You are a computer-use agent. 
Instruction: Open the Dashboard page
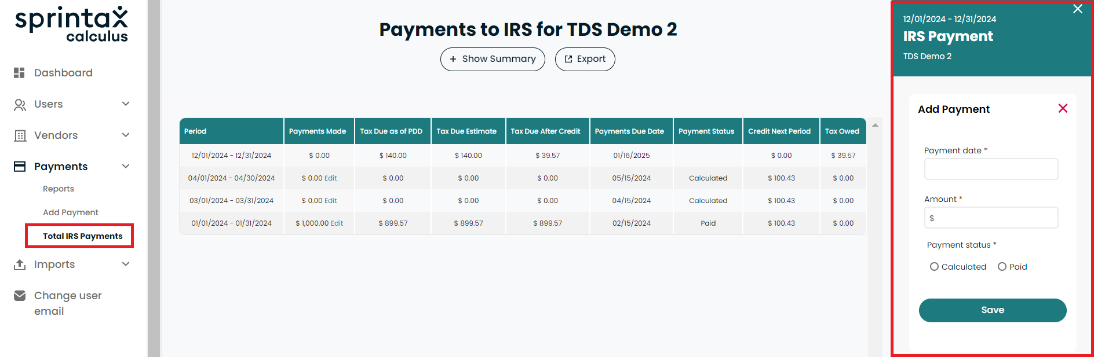coord(63,73)
